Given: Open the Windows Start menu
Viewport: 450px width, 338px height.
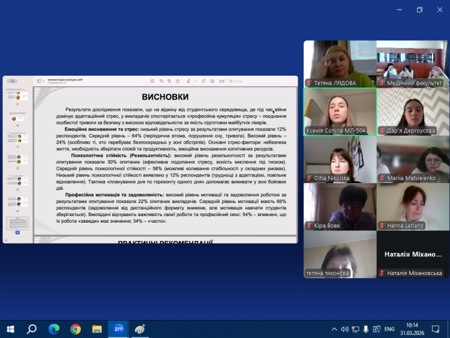Looking at the screenshot, I should point(10,328).
